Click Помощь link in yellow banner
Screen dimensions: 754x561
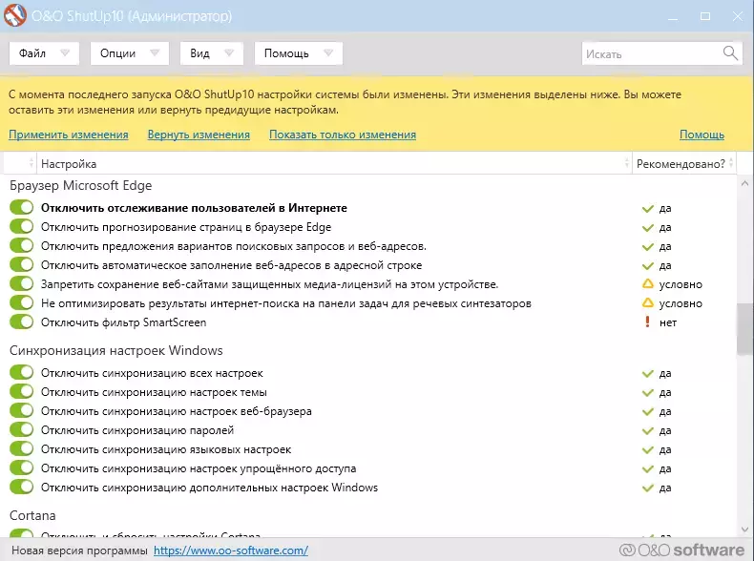tap(702, 135)
